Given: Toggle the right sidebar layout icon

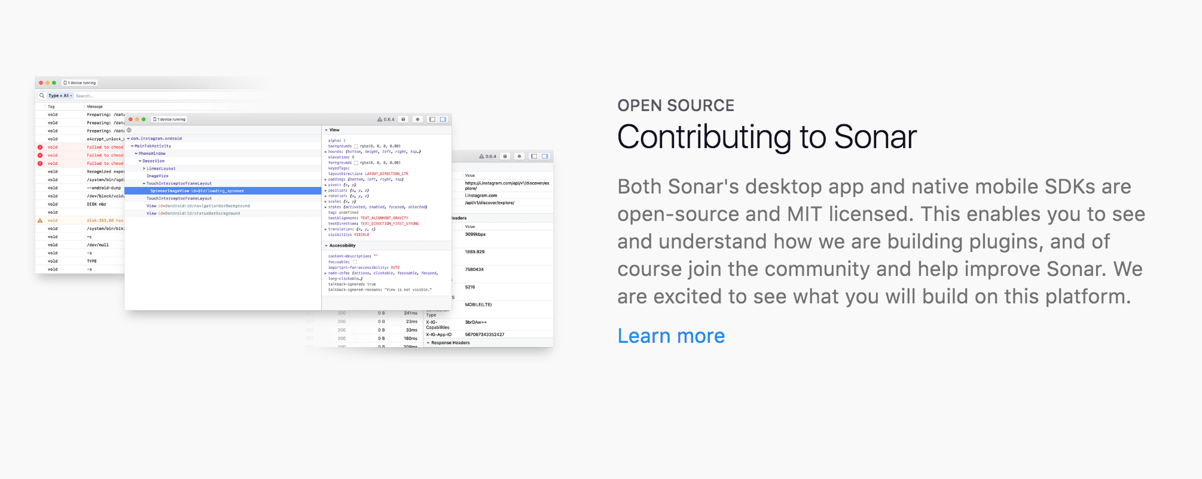Looking at the screenshot, I should click(443, 119).
